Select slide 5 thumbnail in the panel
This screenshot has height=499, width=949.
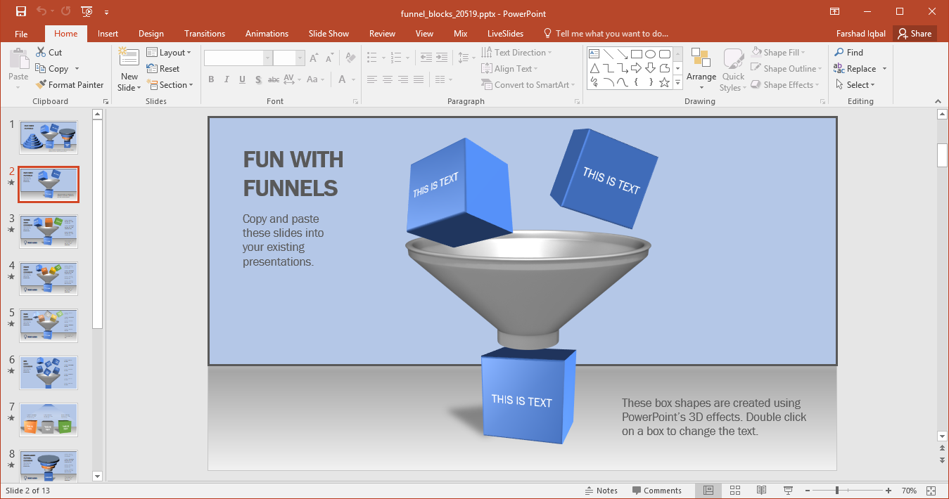click(x=48, y=325)
